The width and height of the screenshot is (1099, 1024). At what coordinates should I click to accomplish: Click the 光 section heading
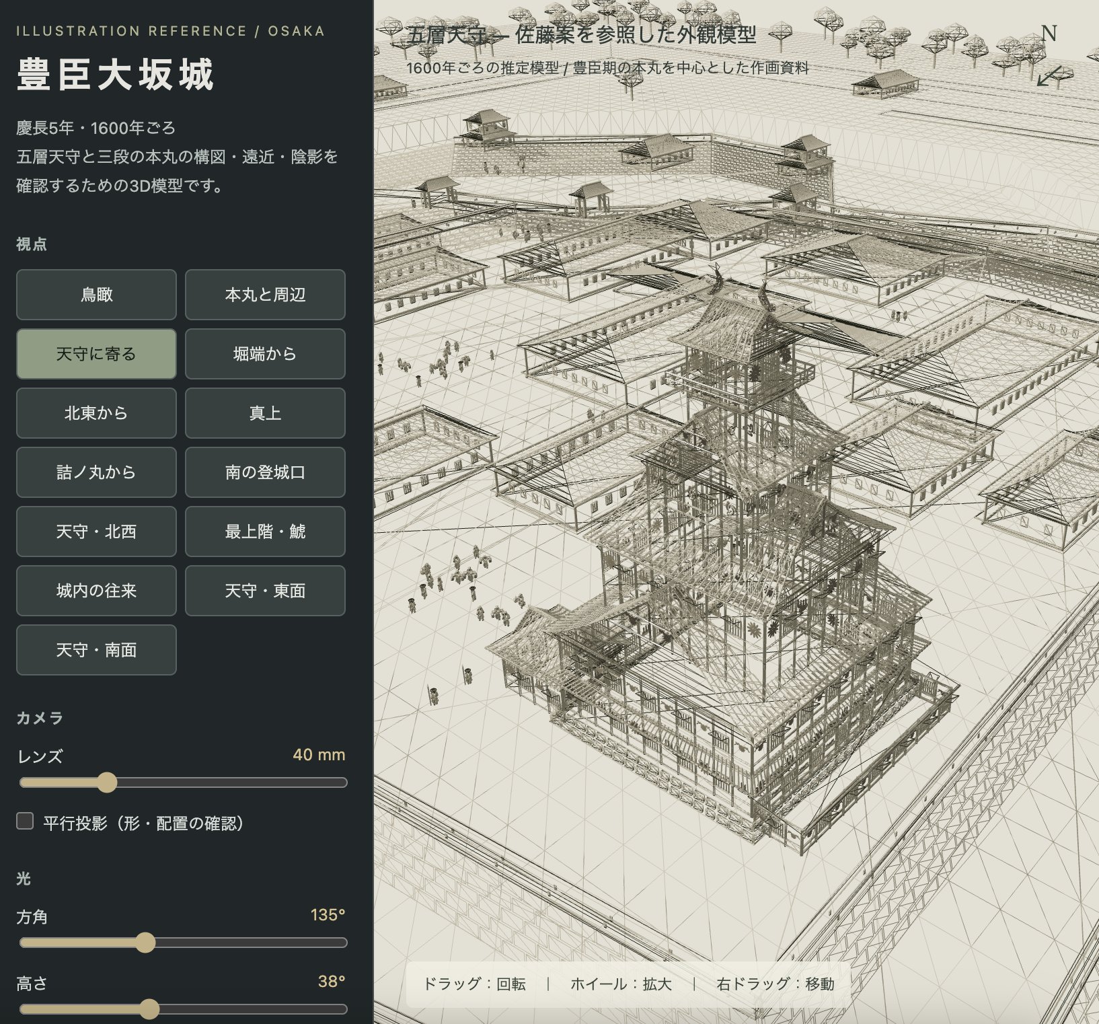coord(24,879)
